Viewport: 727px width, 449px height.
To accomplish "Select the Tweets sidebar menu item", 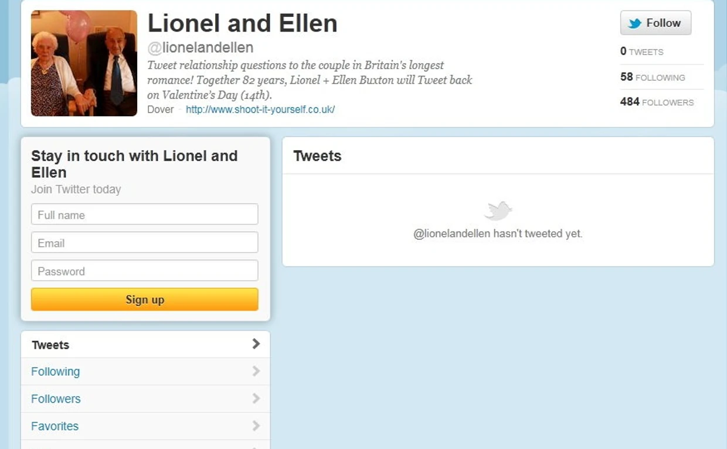I will [51, 345].
